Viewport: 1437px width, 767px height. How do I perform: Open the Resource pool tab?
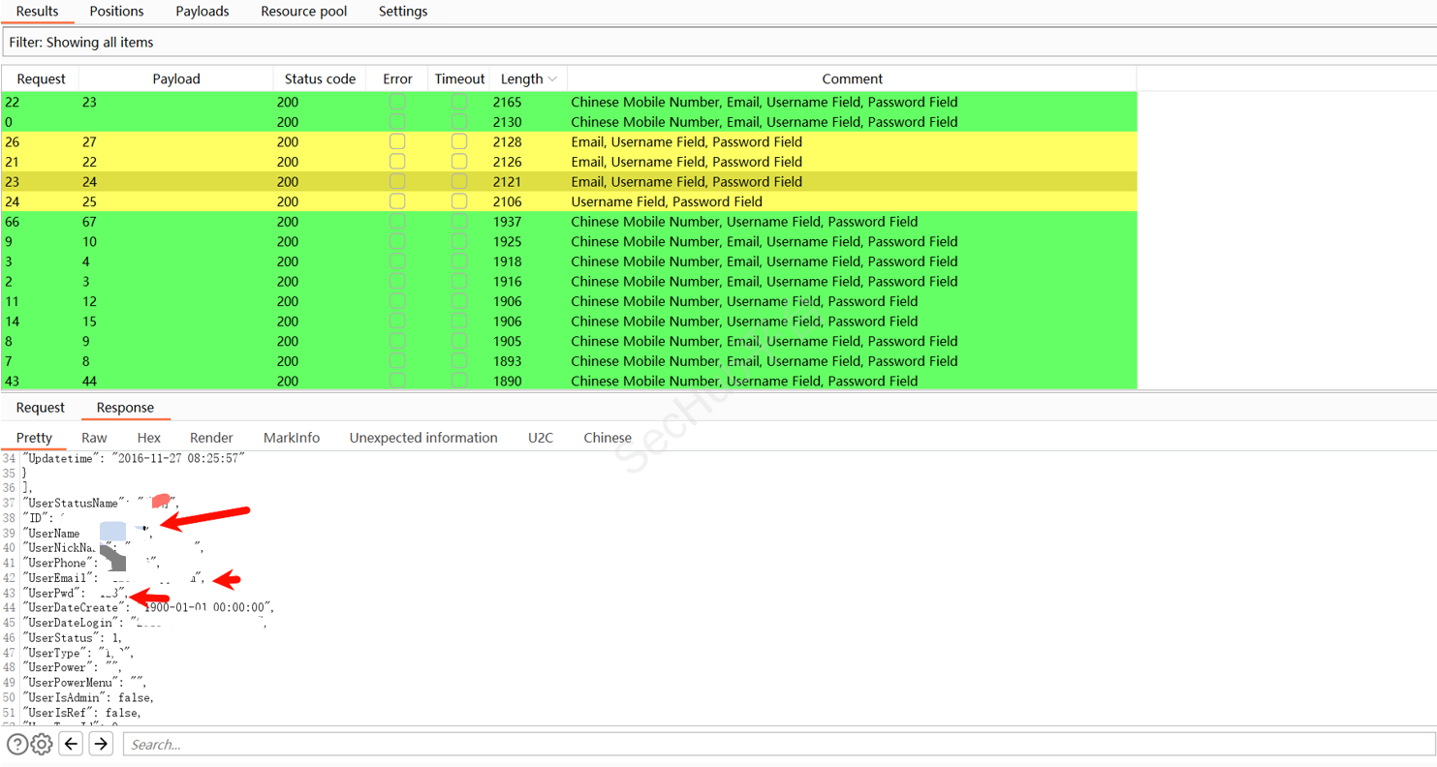pos(303,12)
